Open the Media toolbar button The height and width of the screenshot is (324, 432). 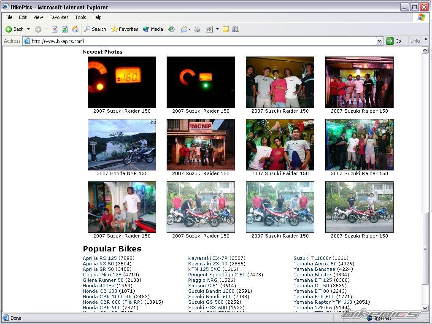(x=153, y=29)
